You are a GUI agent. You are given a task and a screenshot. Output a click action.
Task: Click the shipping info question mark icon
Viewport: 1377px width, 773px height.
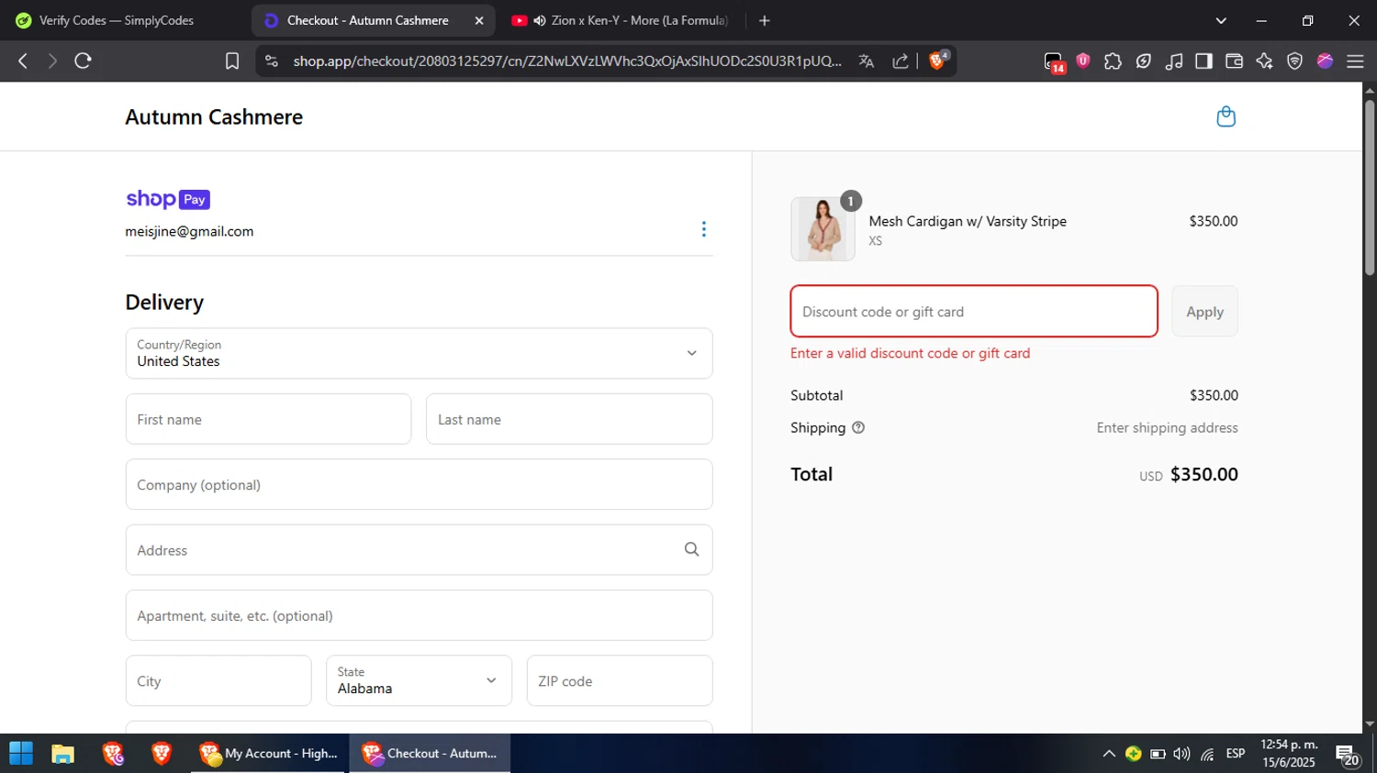pos(858,427)
